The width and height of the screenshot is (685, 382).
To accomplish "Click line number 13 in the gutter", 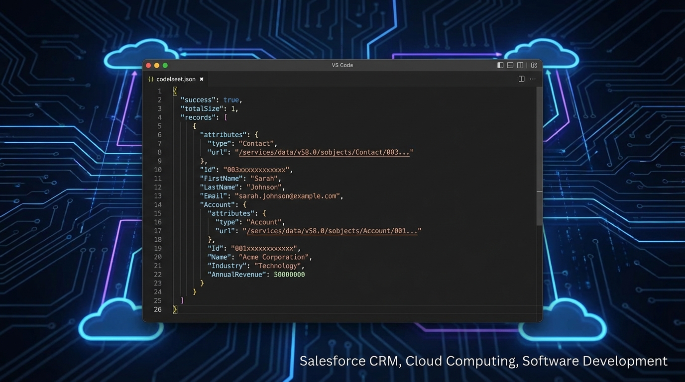I will coord(158,195).
